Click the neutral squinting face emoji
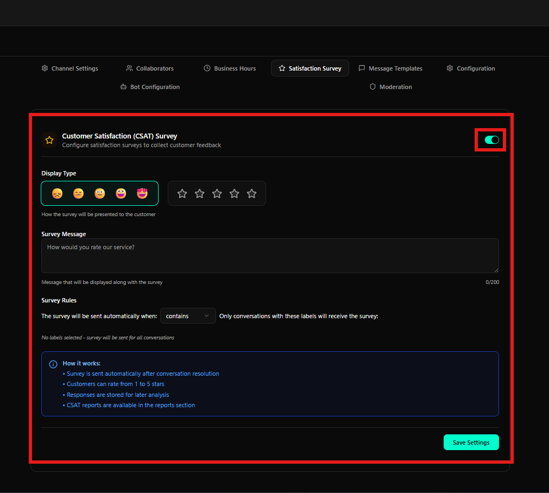Image resolution: width=549 pixels, height=493 pixels. [78, 193]
